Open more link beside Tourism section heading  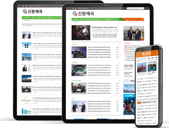tap(119, 45)
